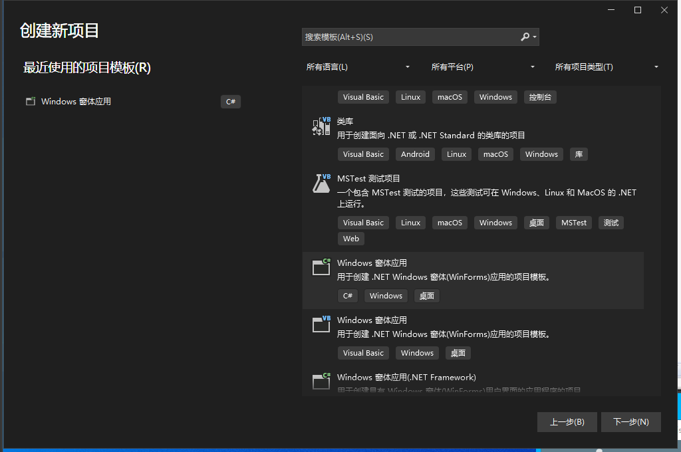Viewport: 681px width, 452px height.
Task: Click the Visual Basic Windows 窗体应用 template icon
Action: pyautogui.click(x=321, y=324)
